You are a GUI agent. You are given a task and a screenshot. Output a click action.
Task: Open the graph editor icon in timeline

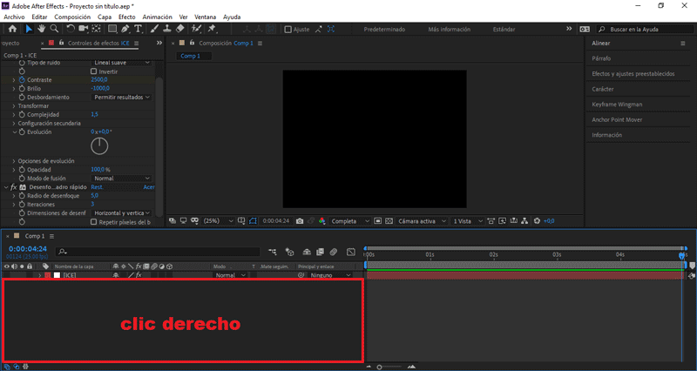[x=351, y=252]
